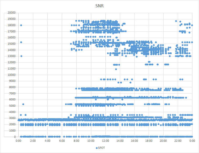
Task: Click the 6:00 time axis label
Action: [62, 141]
